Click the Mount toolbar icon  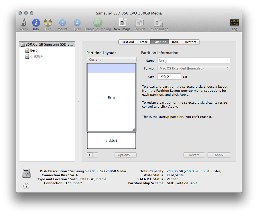(x=63, y=23)
